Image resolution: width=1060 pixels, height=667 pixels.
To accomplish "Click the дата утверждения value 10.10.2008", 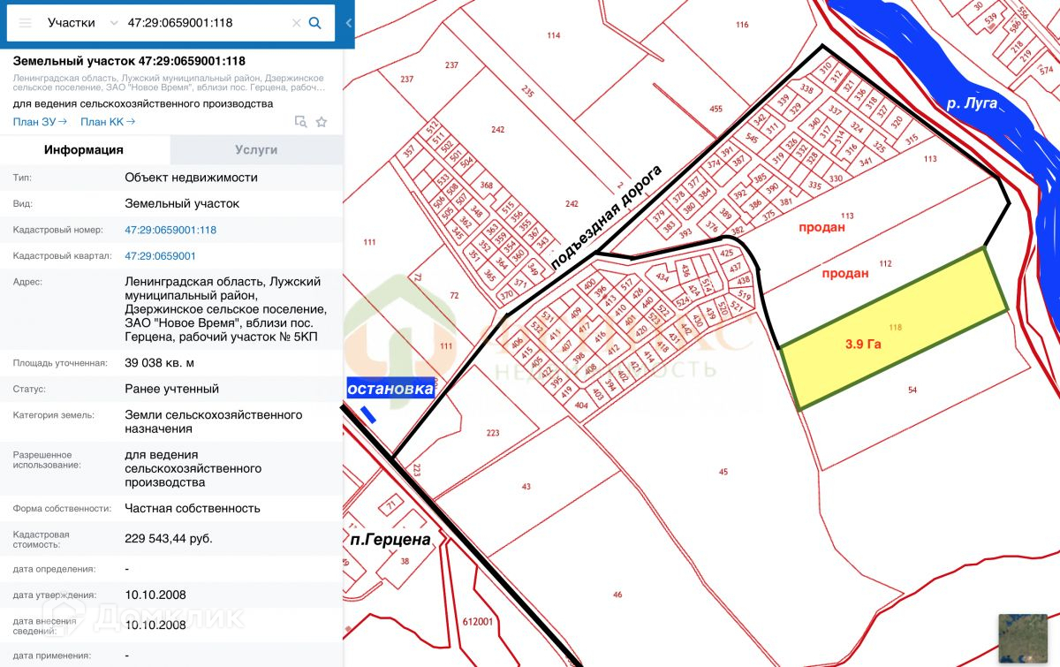I will click(155, 595).
